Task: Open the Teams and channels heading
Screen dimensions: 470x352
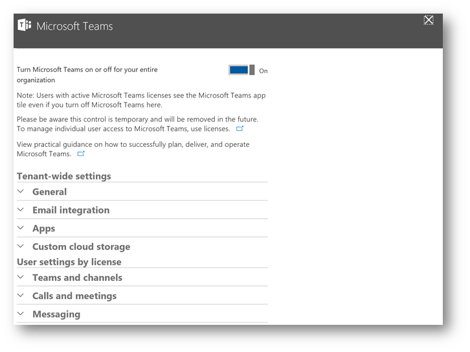Action: pos(77,278)
